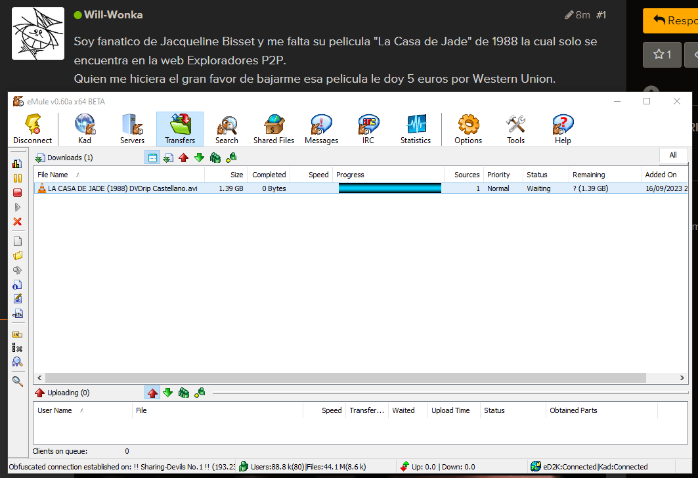Sort downloads by Priority column
This screenshot has width=698, height=478.
pyautogui.click(x=503, y=175)
